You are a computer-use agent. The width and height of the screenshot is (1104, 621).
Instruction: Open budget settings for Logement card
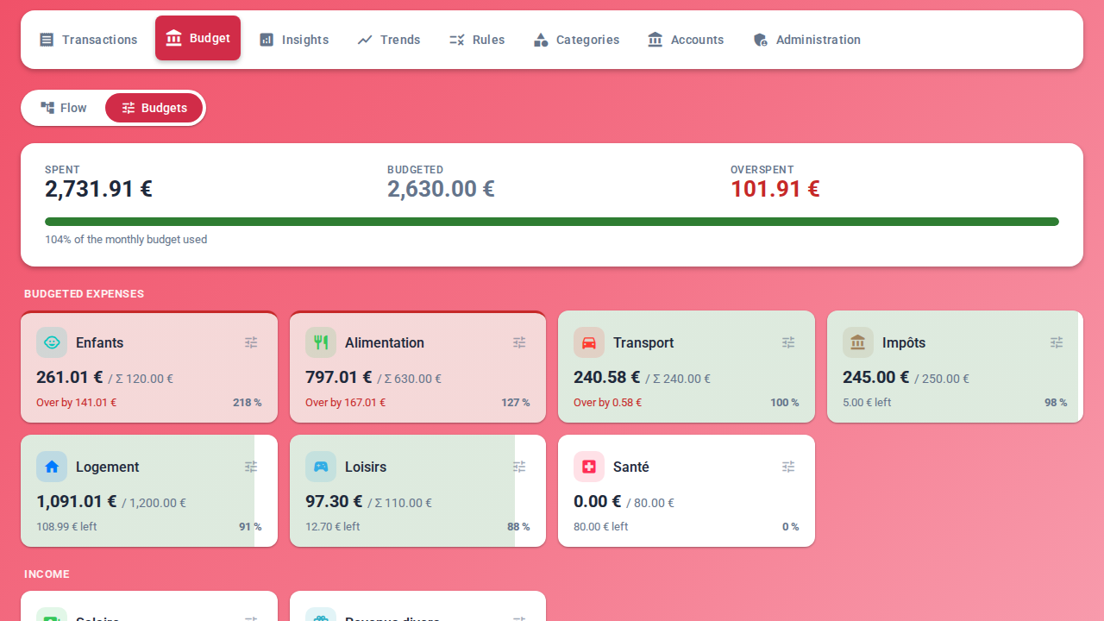[x=251, y=467]
